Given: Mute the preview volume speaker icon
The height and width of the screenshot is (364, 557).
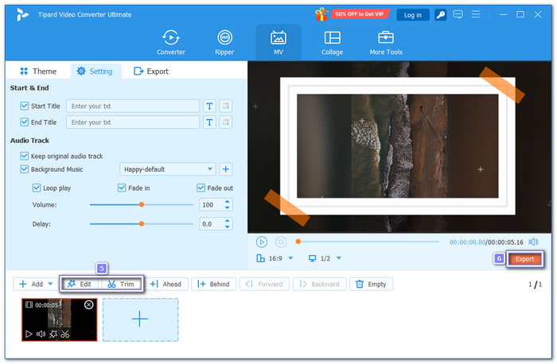Looking at the screenshot, I should pyautogui.click(x=533, y=242).
